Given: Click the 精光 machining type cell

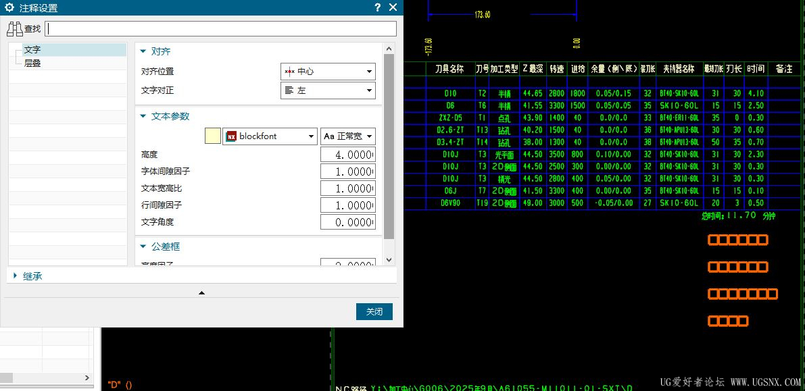Looking at the screenshot, I should (504, 179).
